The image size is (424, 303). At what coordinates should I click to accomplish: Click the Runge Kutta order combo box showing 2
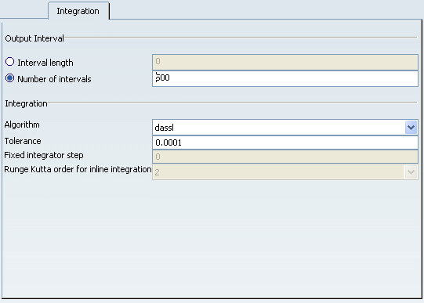(285, 172)
